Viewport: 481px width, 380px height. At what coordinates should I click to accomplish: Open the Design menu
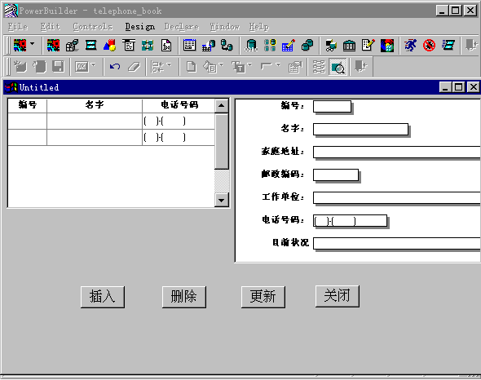(x=140, y=27)
